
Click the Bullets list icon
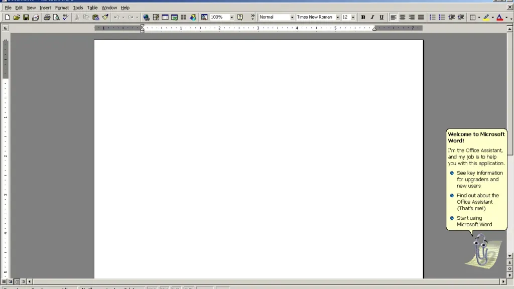tap(442, 18)
